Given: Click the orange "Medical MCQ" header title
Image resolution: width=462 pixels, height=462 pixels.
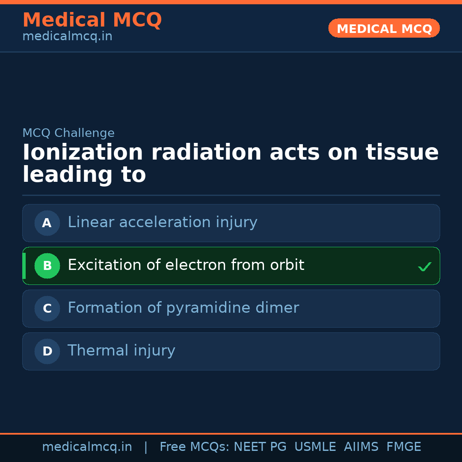Looking at the screenshot, I should [x=92, y=20].
